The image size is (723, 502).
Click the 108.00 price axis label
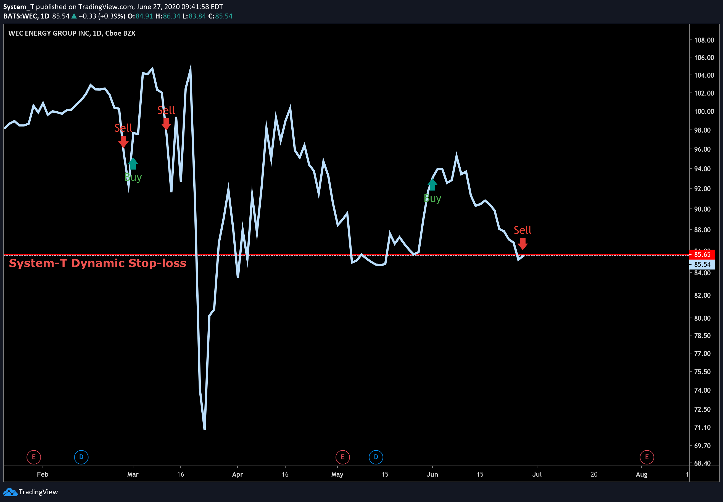click(x=704, y=40)
